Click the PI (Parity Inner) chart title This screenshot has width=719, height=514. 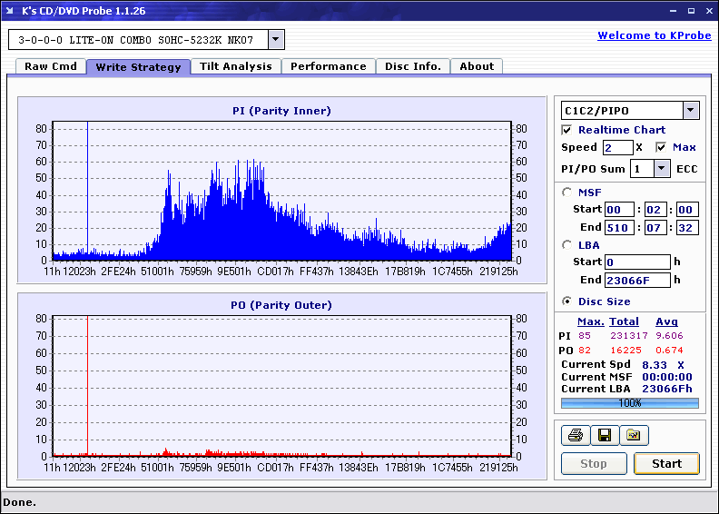point(281,111)
